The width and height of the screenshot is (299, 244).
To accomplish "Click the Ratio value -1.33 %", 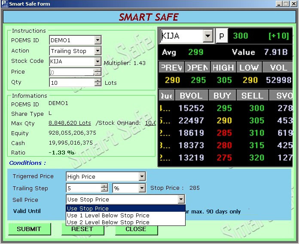I will point(61,152).
